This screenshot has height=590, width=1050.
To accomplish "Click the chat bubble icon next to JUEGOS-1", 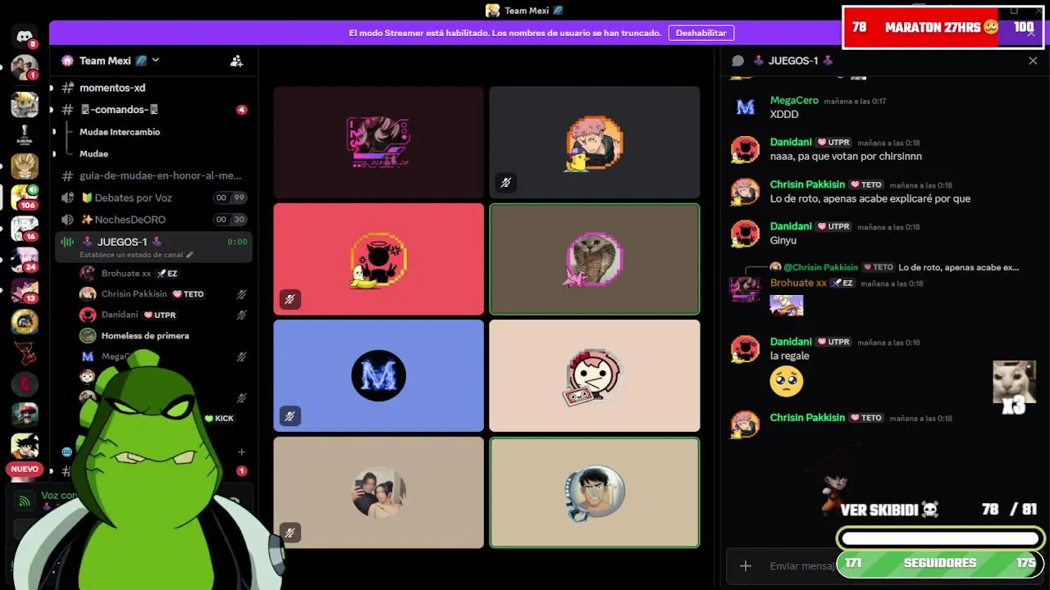I will [737, 61].
